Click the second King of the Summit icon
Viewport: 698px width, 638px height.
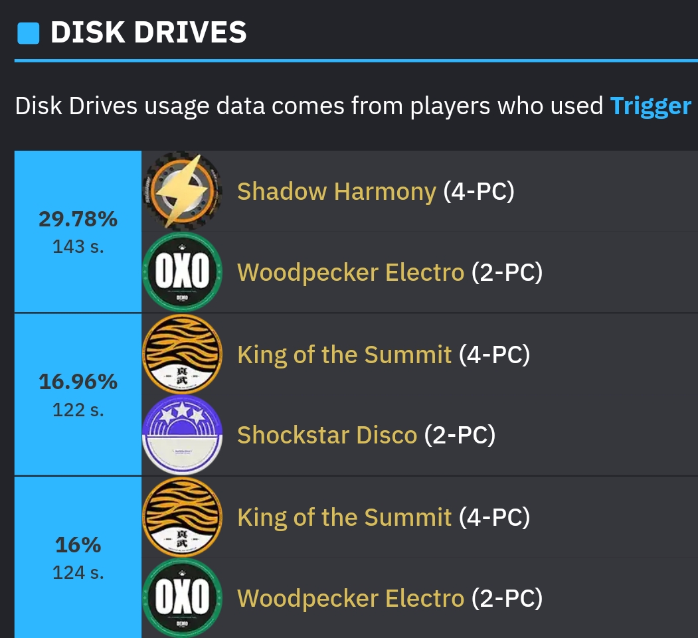(182, 517)
